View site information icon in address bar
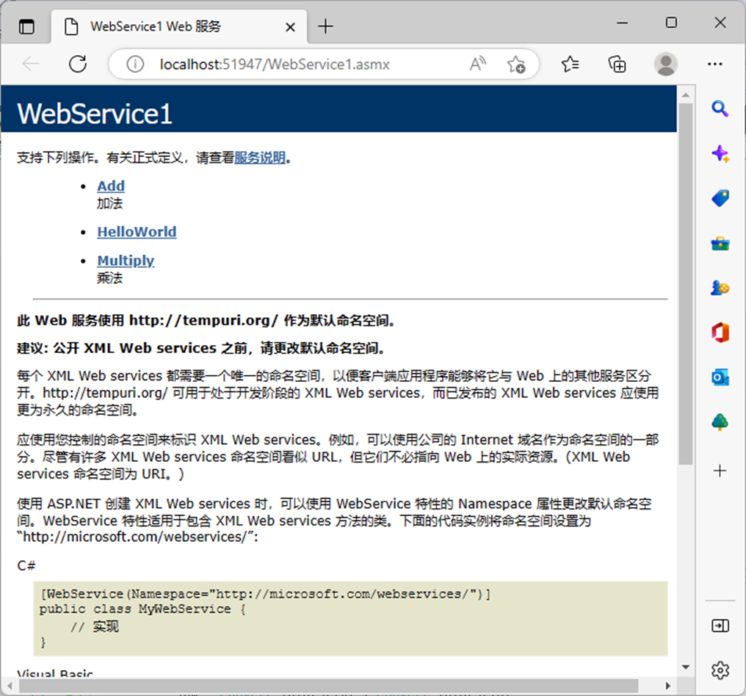The image size is (746, 696). [x=135, y=64]
